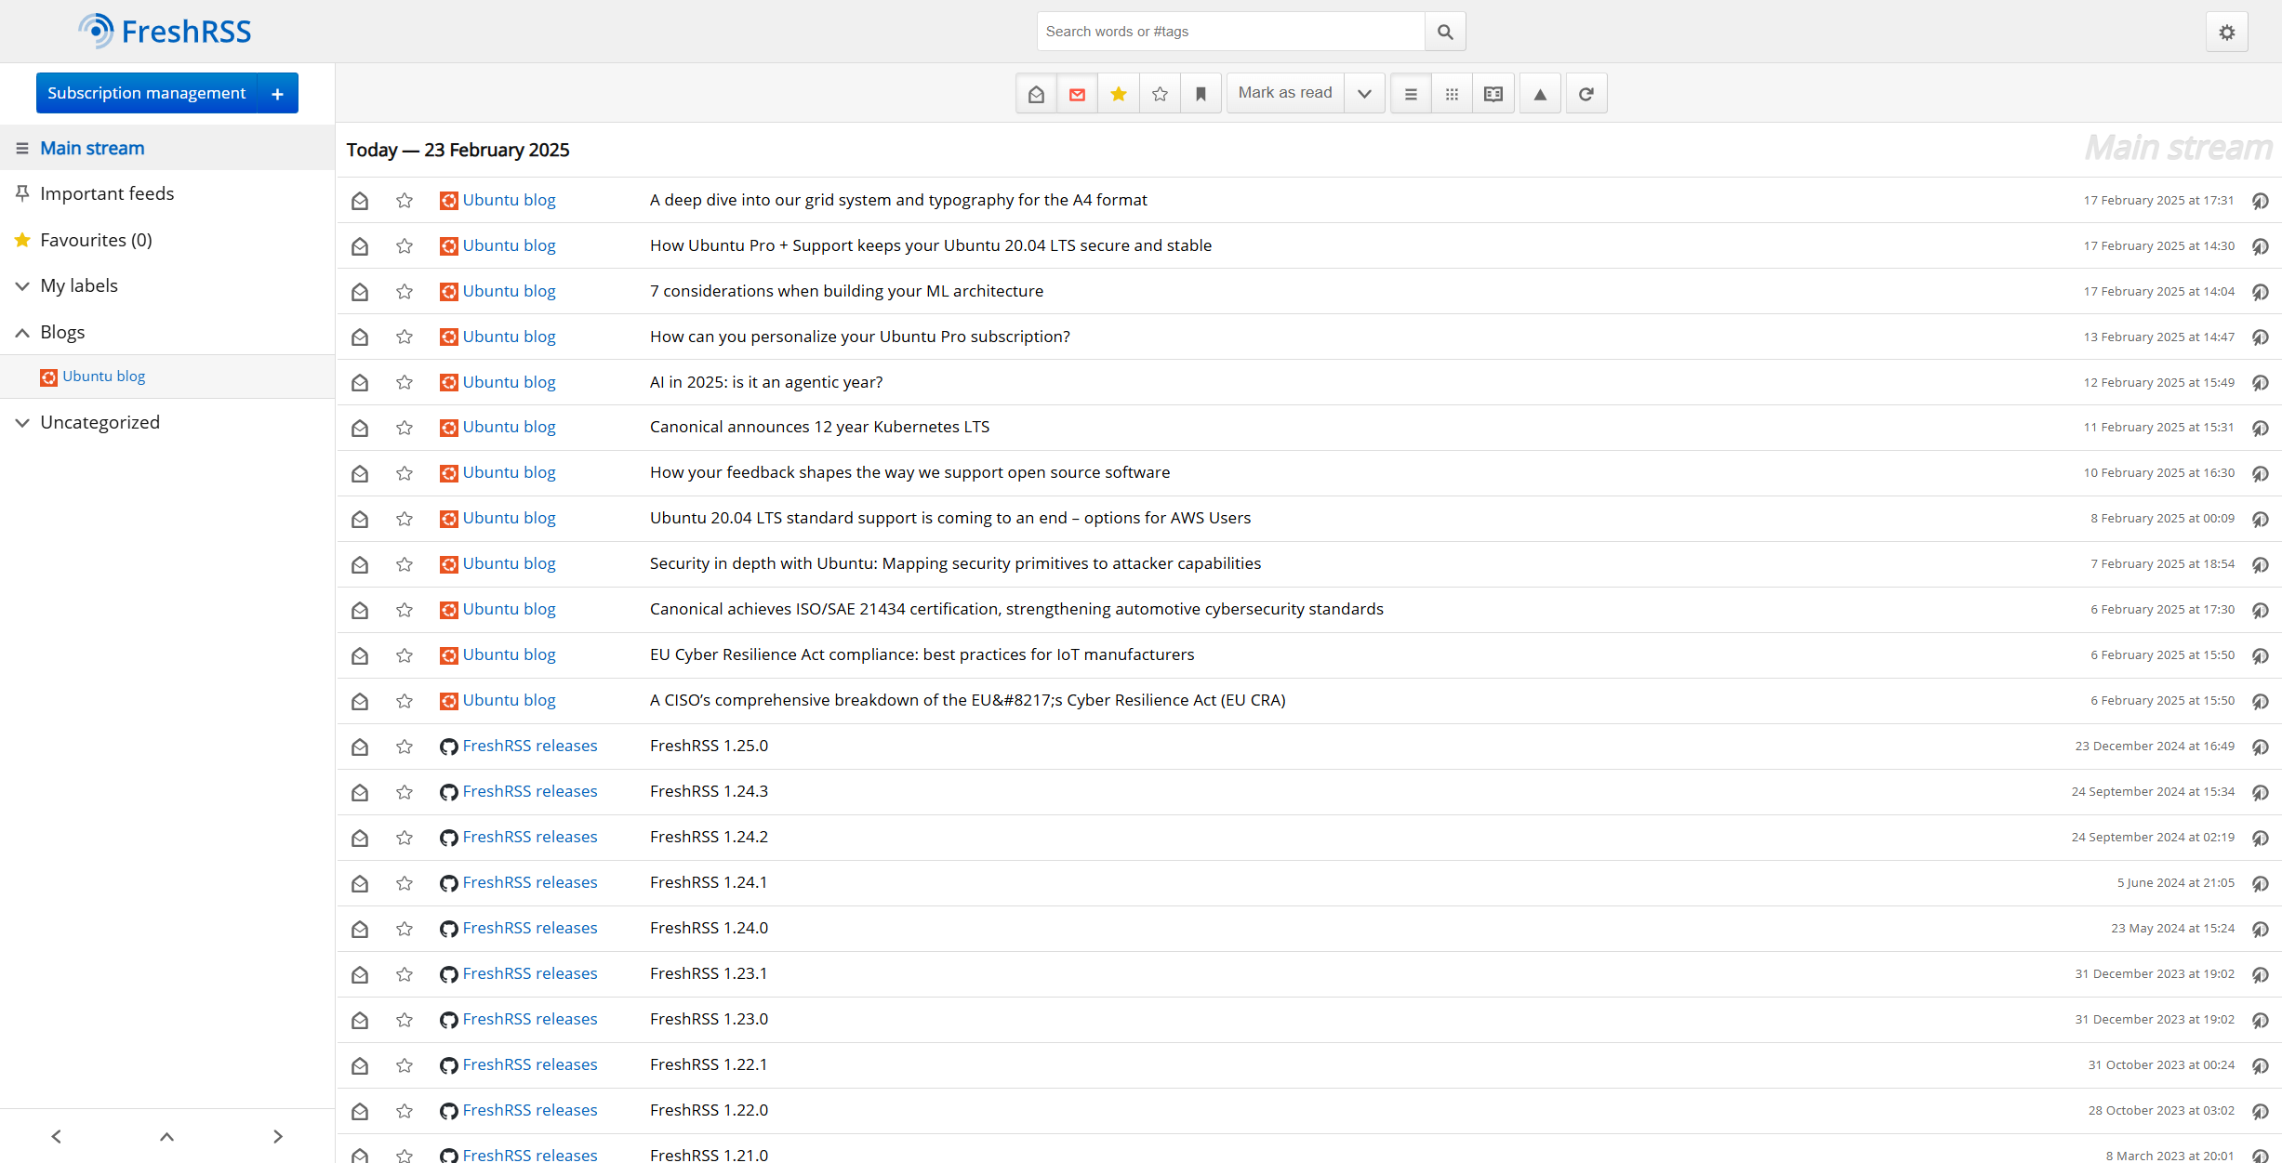Switch to mosaic view with the grid icon
Image resolution: width=2282 pixels, height=1163 pixels.
(x=1451, y=93)
